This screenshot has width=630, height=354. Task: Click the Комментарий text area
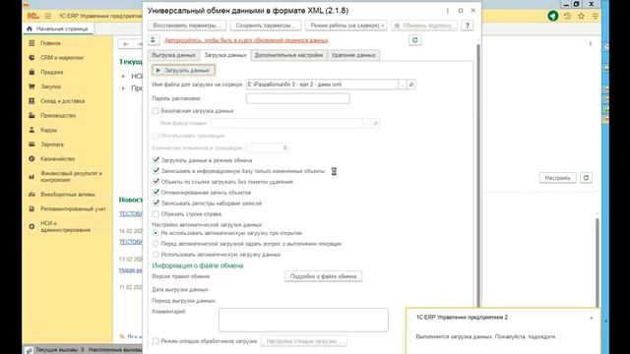click(x=303, y=320)
